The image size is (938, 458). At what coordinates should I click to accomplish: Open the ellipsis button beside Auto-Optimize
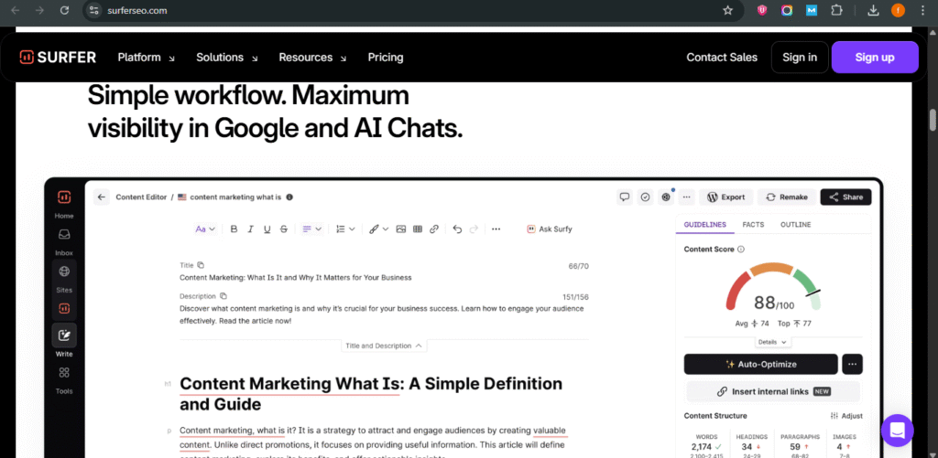click(x=853, y=364)
